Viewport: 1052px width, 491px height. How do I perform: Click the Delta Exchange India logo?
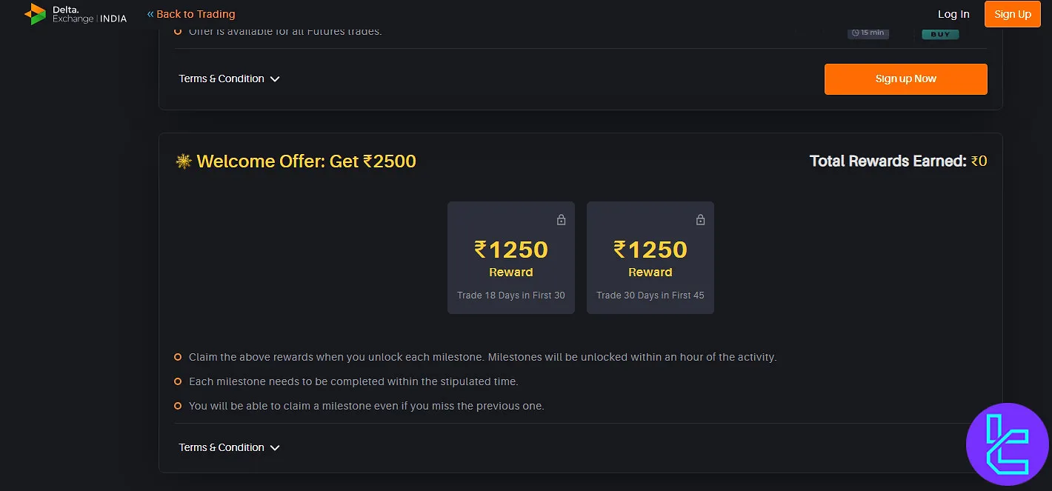[76, 13]
